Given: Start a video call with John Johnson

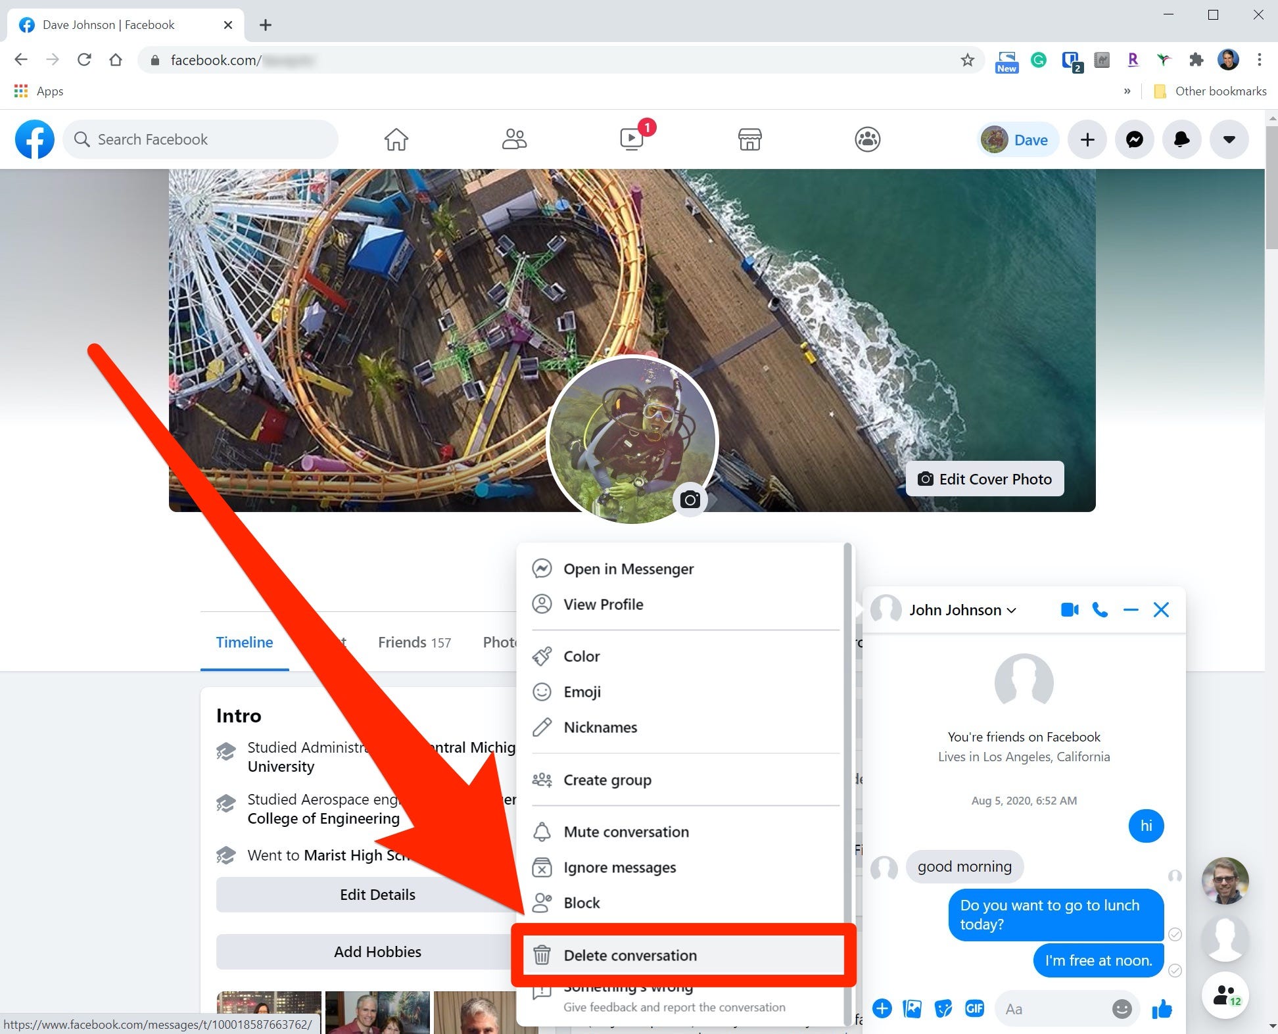Looking at the screenshot, I should click(x=1069, y=609).
